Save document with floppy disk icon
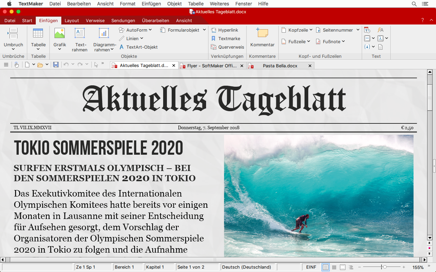The width and height of the screenshot is (436, 272). tap(56, 65)
